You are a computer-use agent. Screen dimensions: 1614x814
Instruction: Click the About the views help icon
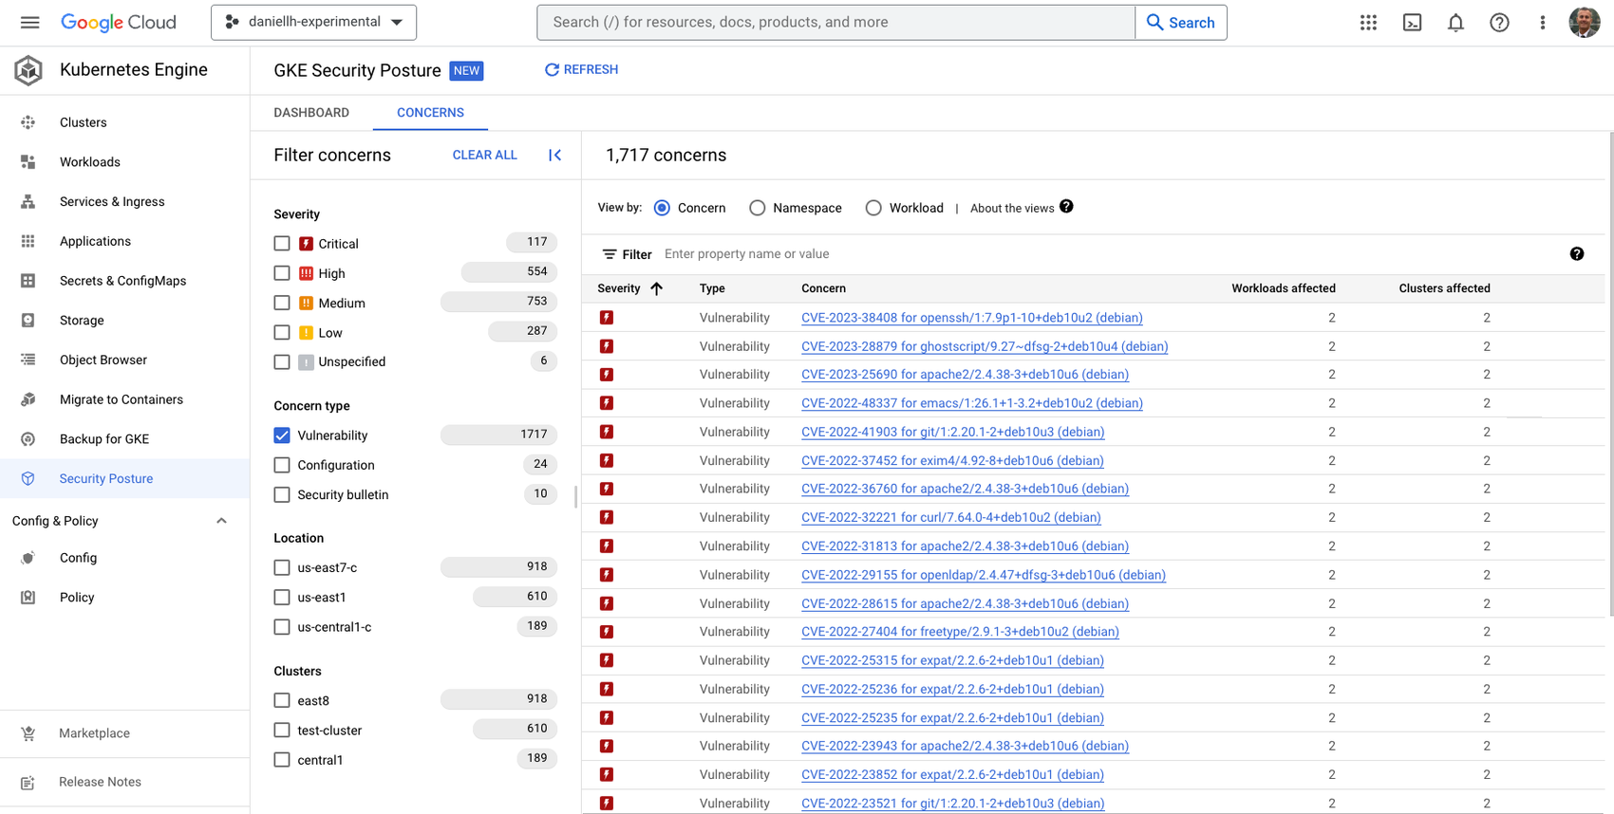[x=1066, y=207]
